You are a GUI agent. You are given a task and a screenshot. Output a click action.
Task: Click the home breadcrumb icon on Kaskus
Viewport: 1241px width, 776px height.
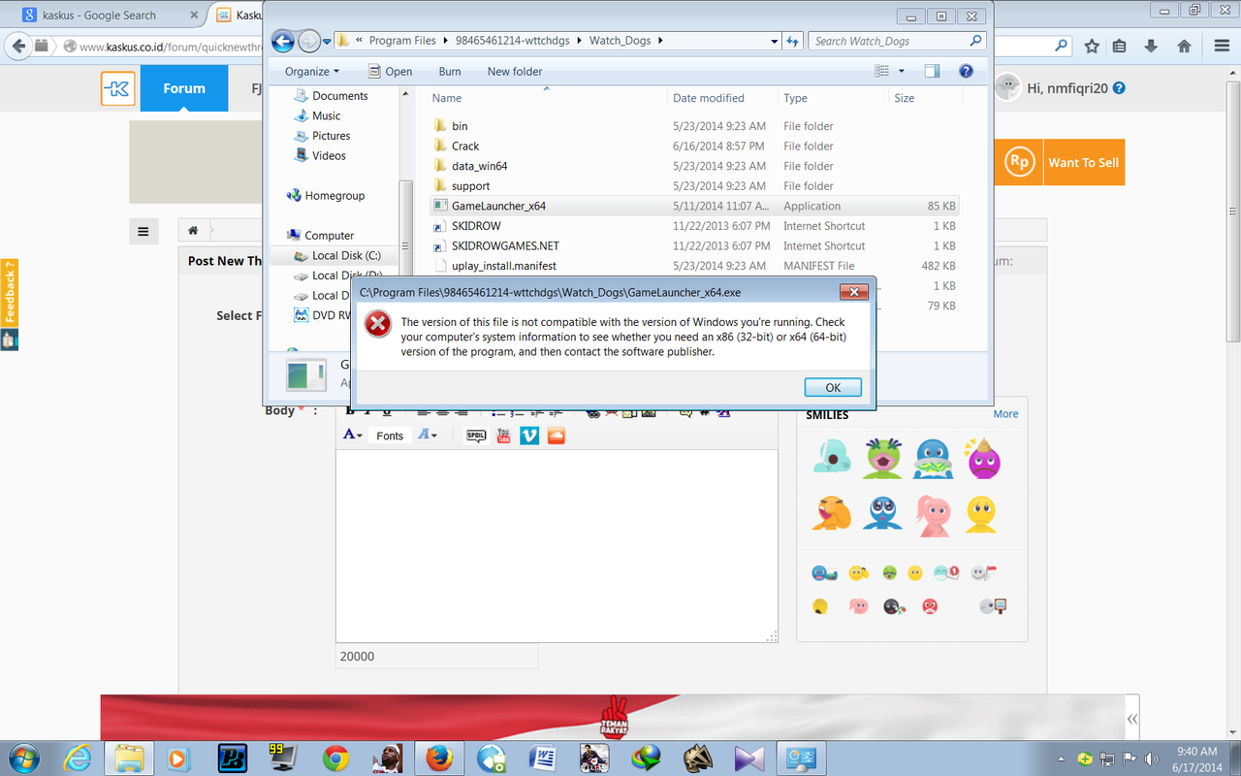coord(193,231)
